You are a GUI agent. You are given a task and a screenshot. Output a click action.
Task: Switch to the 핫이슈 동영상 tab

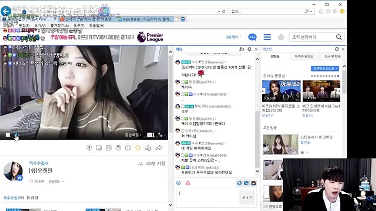(304, 57)
